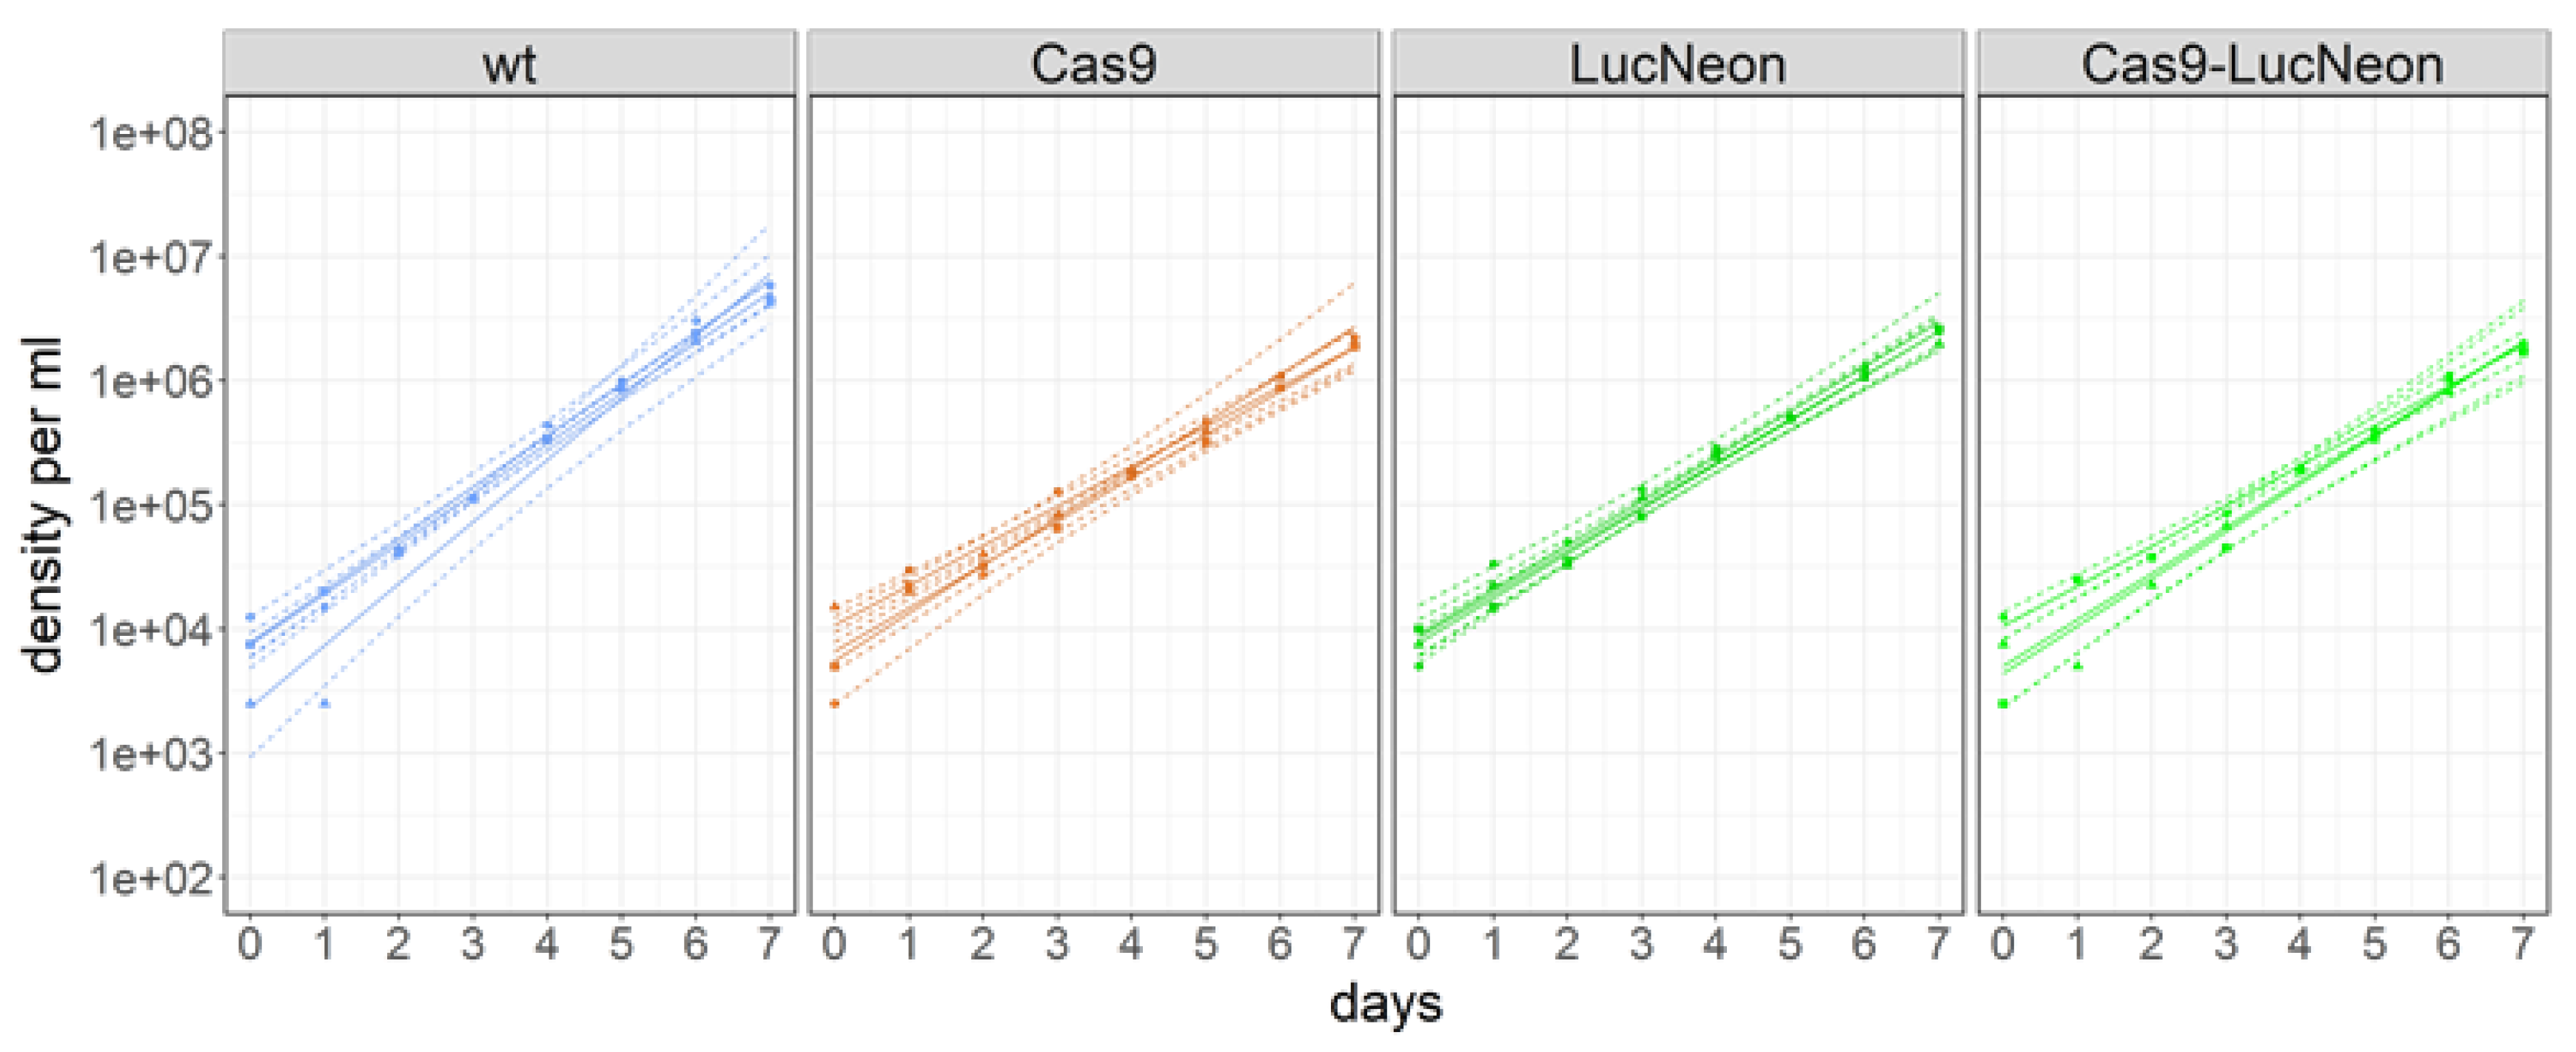Select day 4 tick label under Cas9 panel
This screenshot has height=1052, width=2576.
(1131, 943)
